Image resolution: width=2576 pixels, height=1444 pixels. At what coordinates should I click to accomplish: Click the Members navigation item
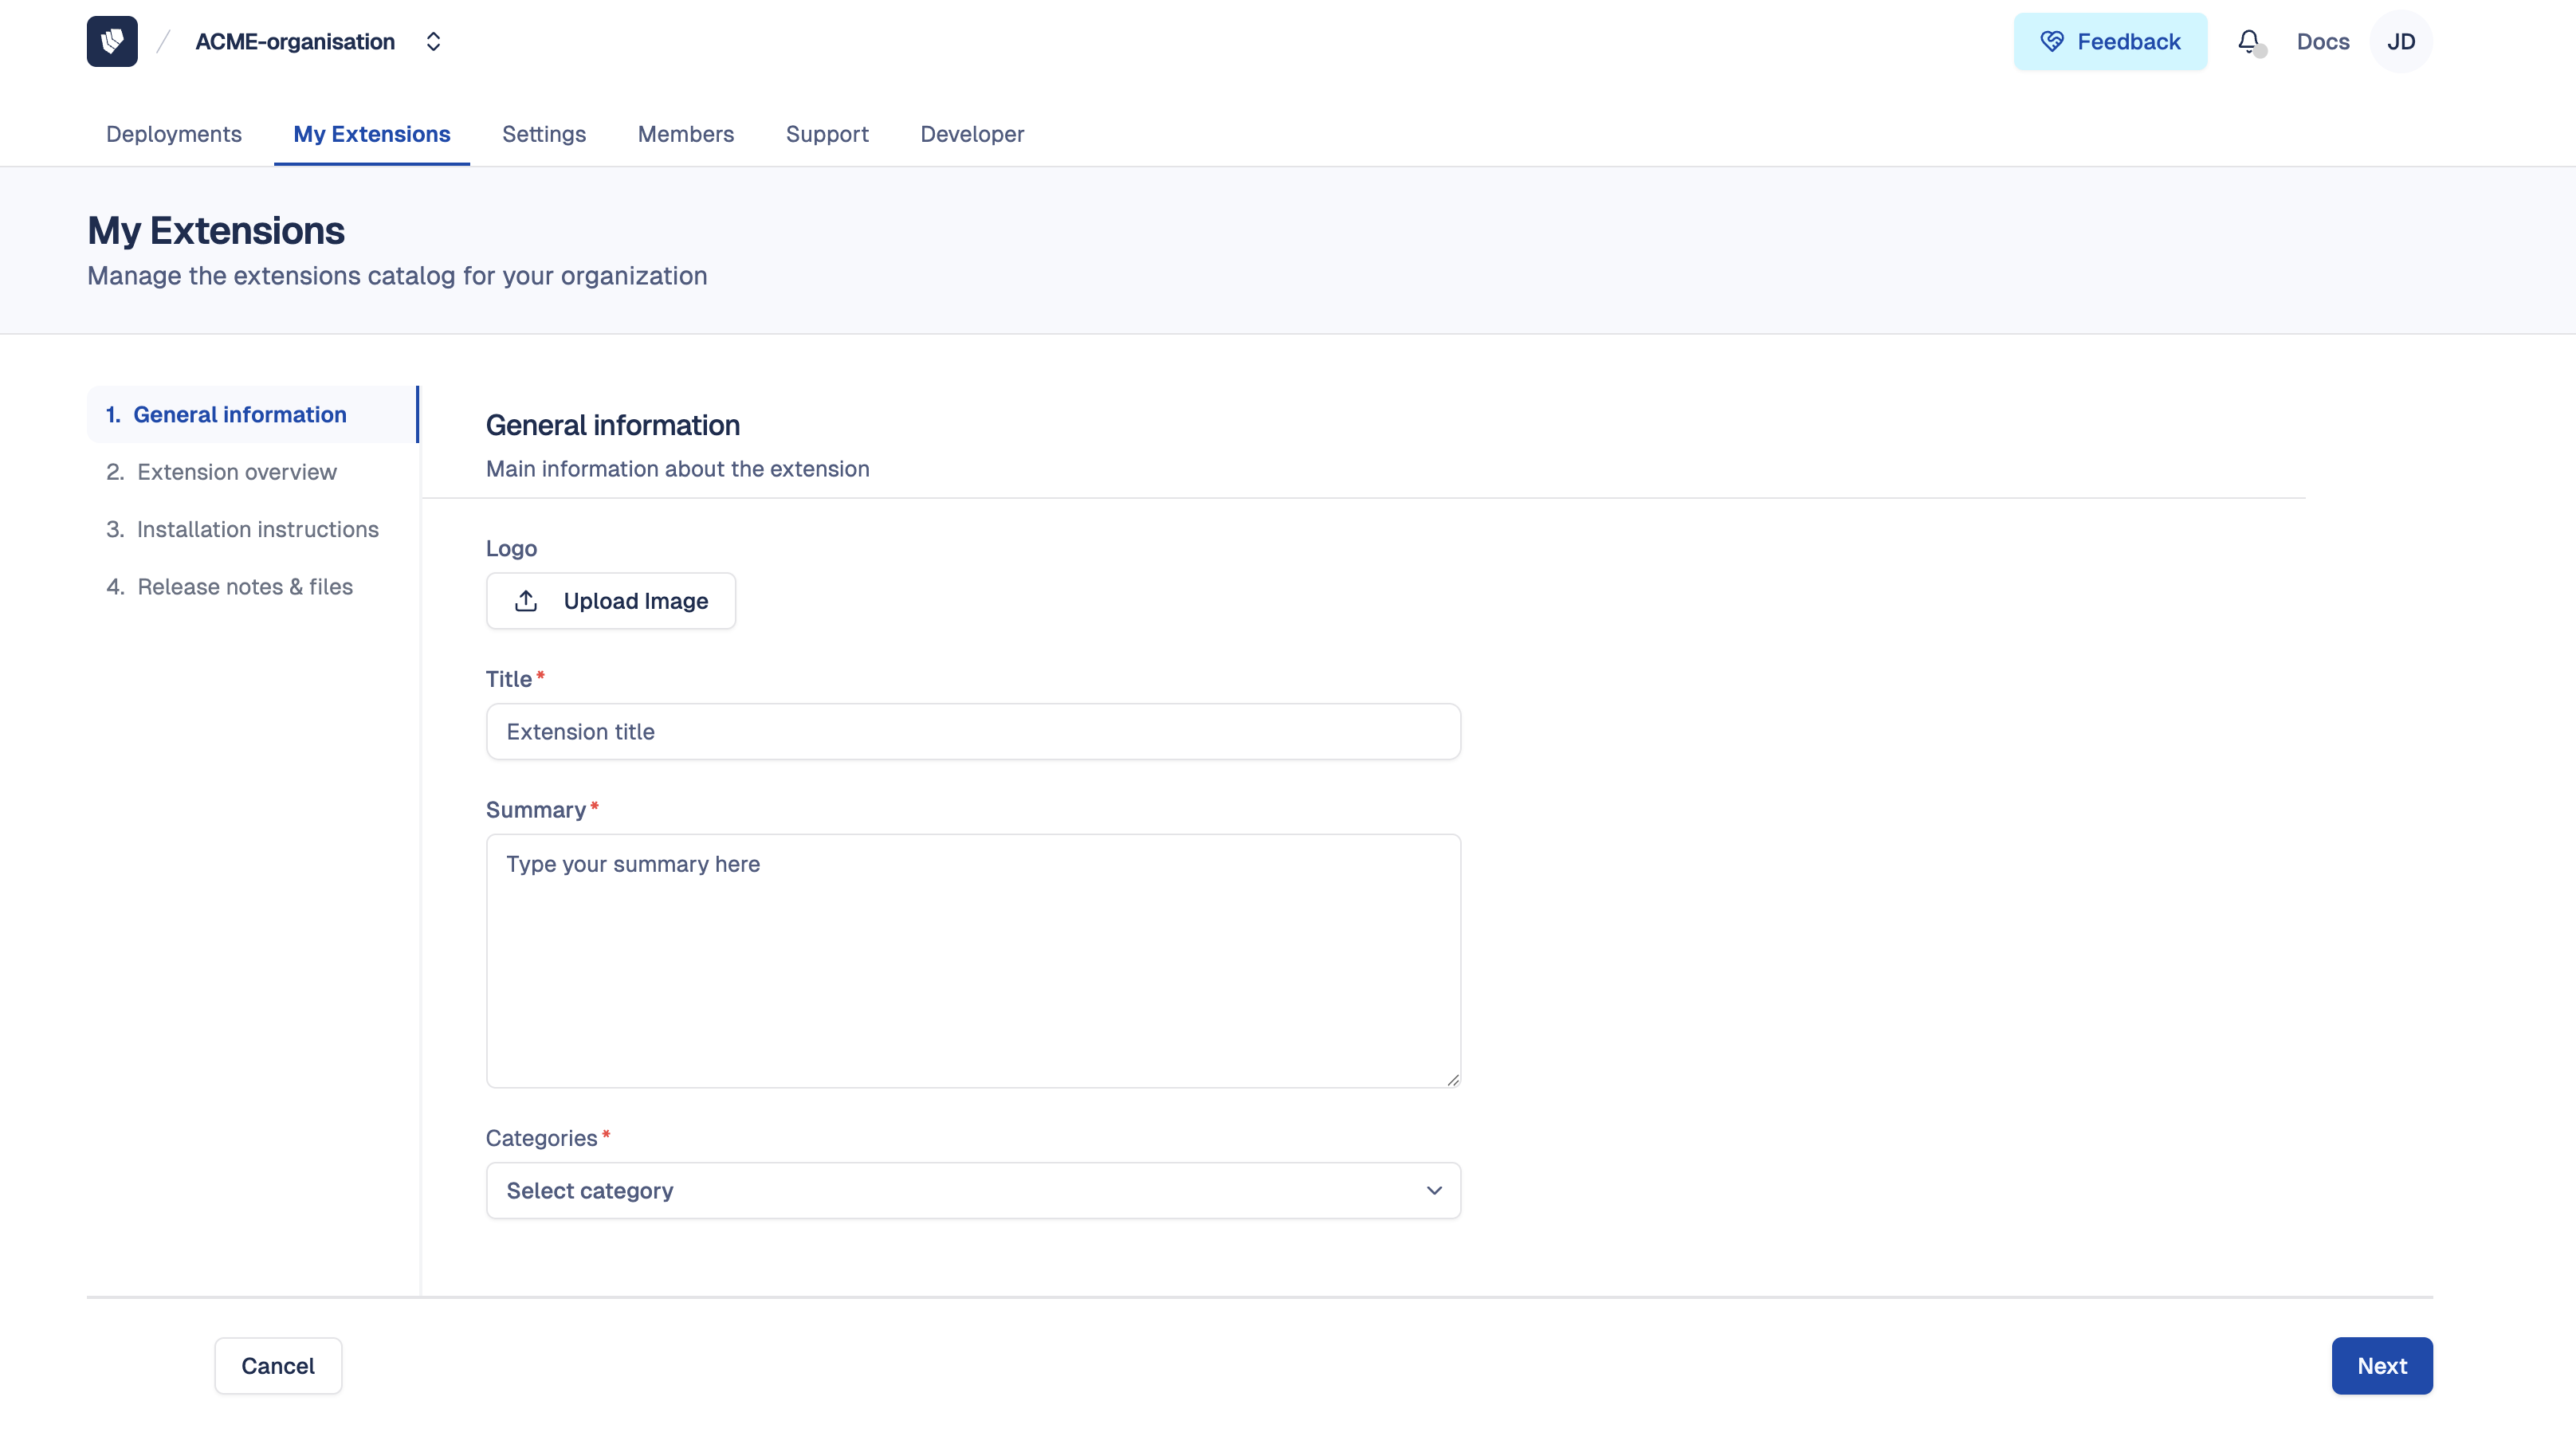(686, 134)
